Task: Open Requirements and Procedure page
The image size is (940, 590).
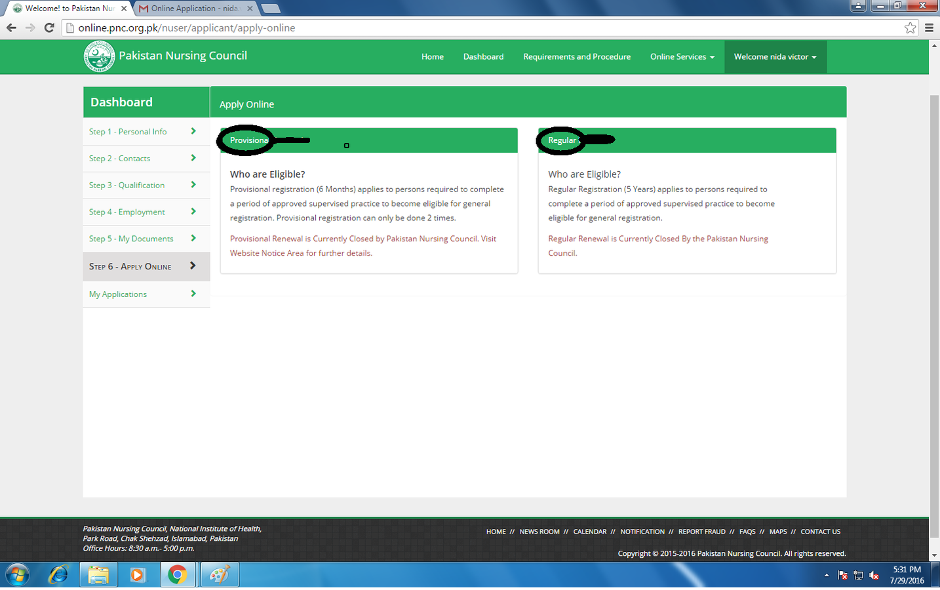Action: 577,57
